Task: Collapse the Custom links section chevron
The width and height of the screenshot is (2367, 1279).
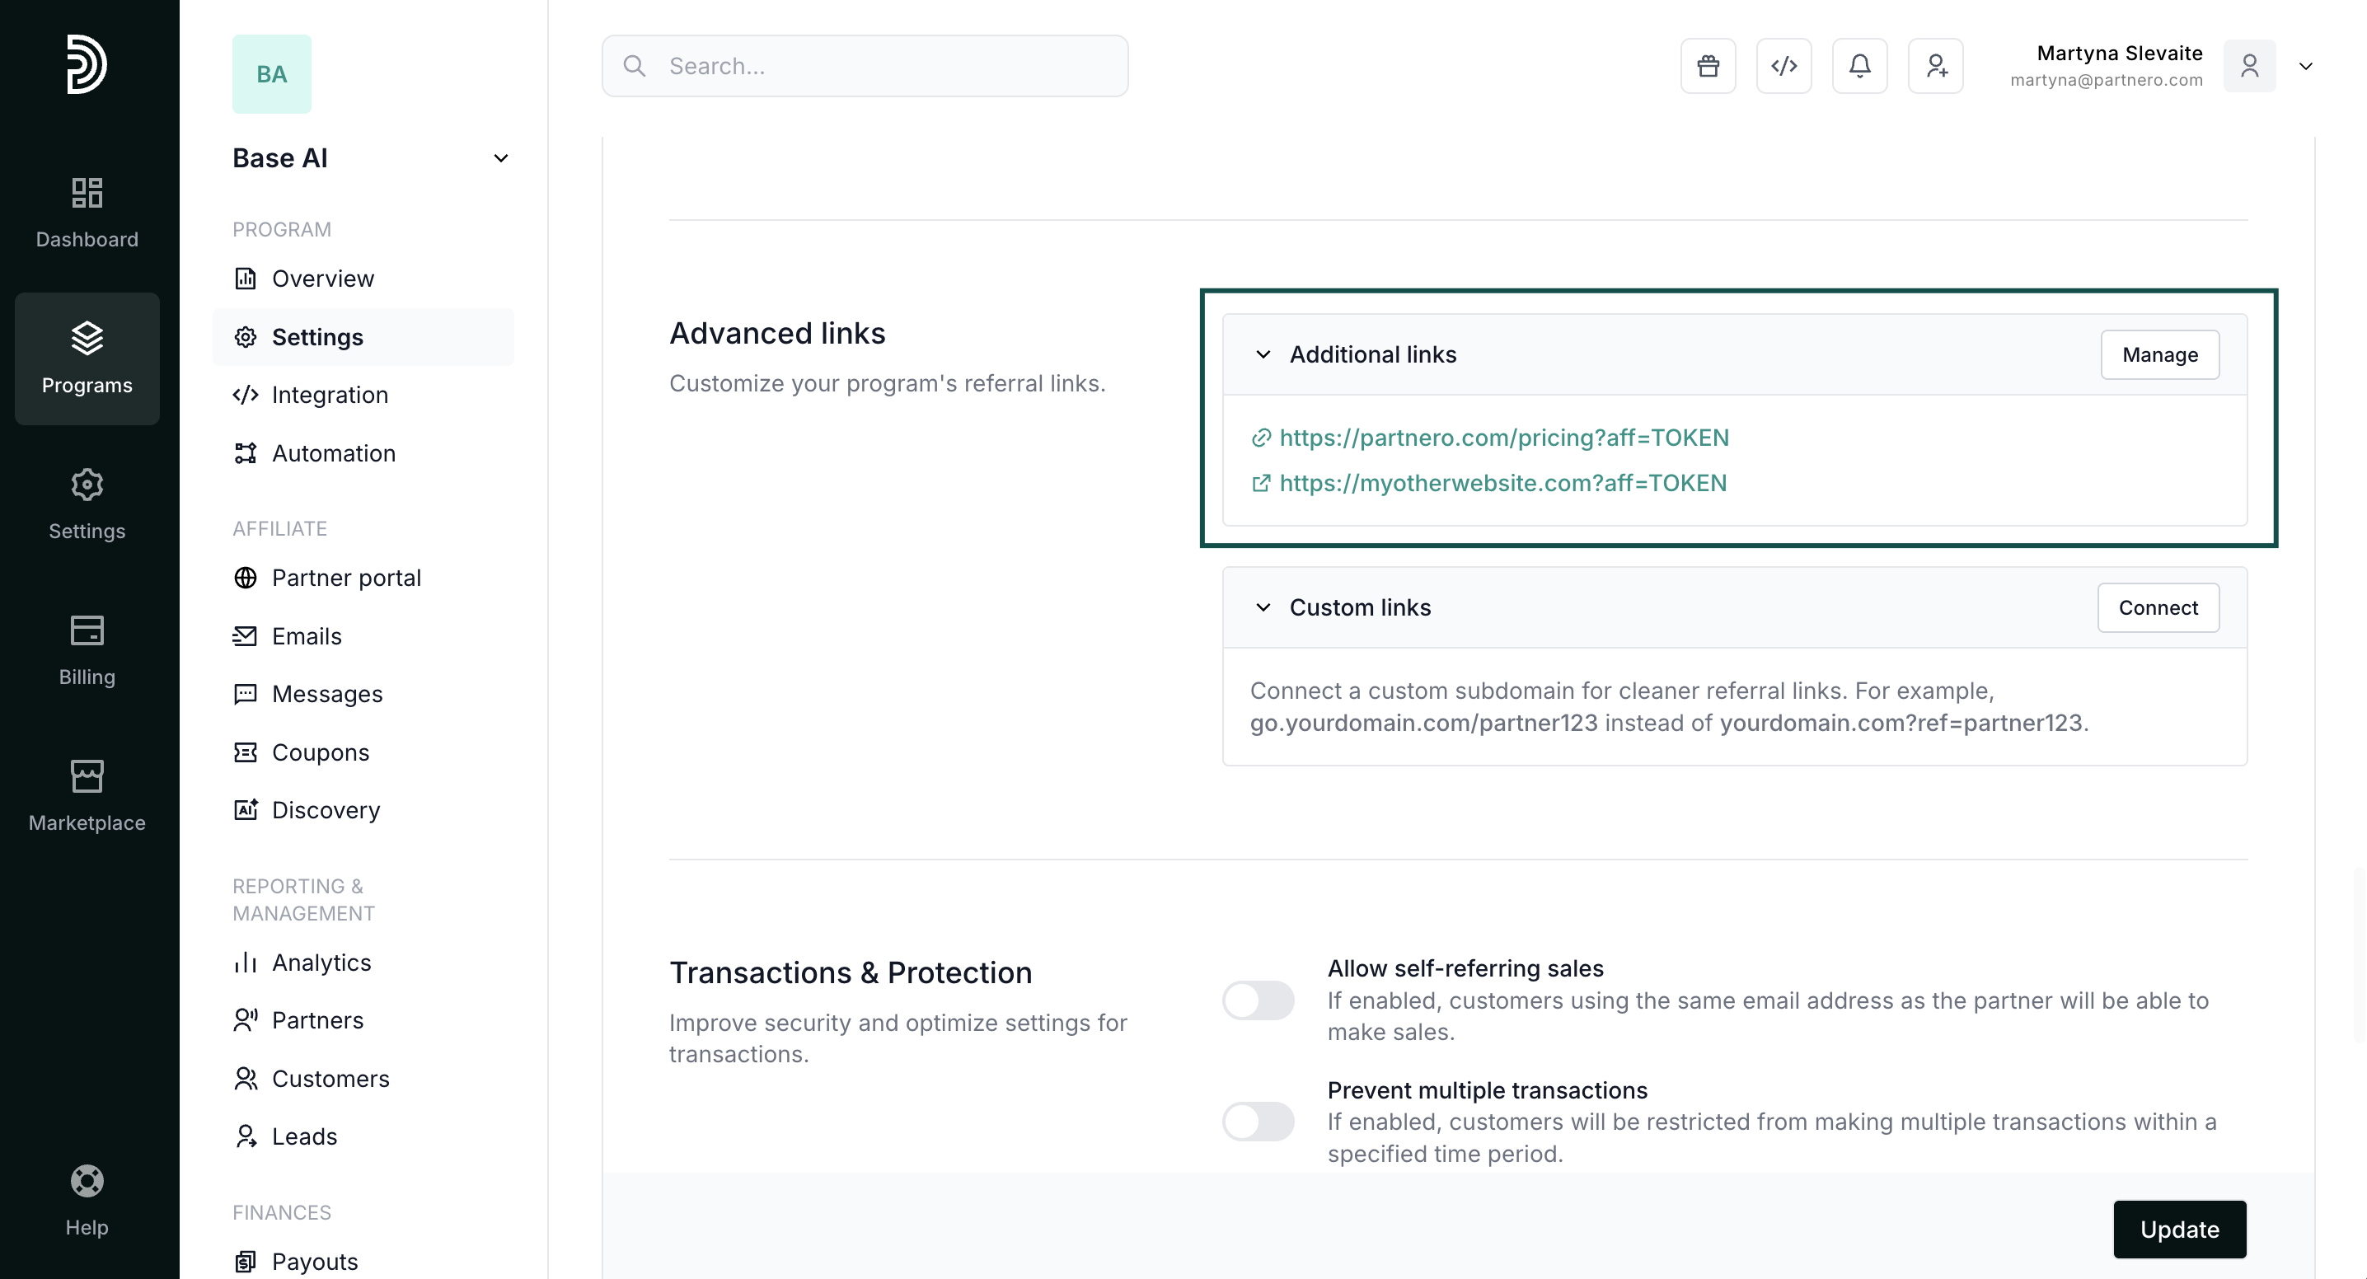Action: click(x=1263, y=607)
